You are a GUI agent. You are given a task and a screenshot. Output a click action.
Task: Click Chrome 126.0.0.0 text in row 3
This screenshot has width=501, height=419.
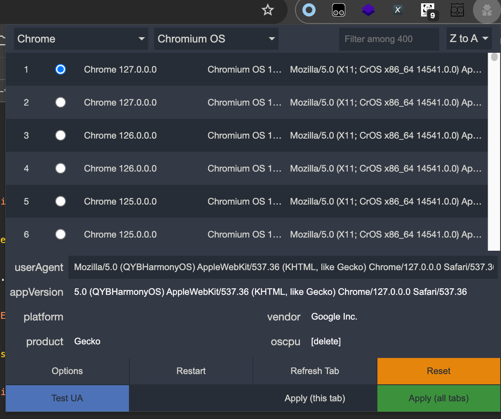[120, 135]
